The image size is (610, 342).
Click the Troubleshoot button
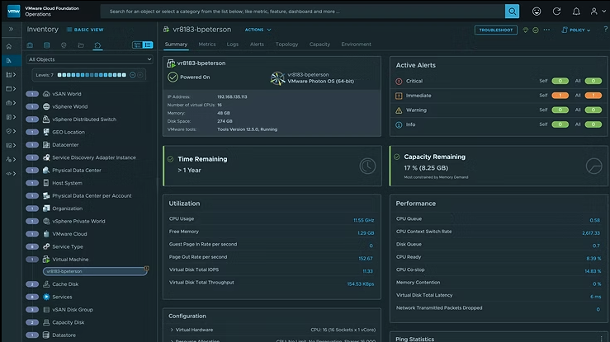[x=495, y=30]
